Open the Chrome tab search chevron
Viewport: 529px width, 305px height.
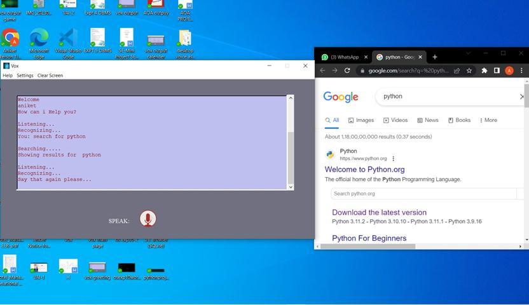click(468, 53)
